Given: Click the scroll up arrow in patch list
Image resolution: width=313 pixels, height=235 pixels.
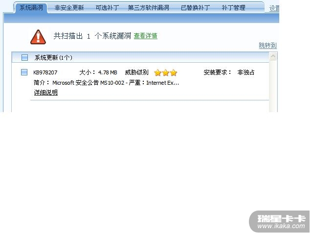Looking at the screenshot, I should [273, 56].
